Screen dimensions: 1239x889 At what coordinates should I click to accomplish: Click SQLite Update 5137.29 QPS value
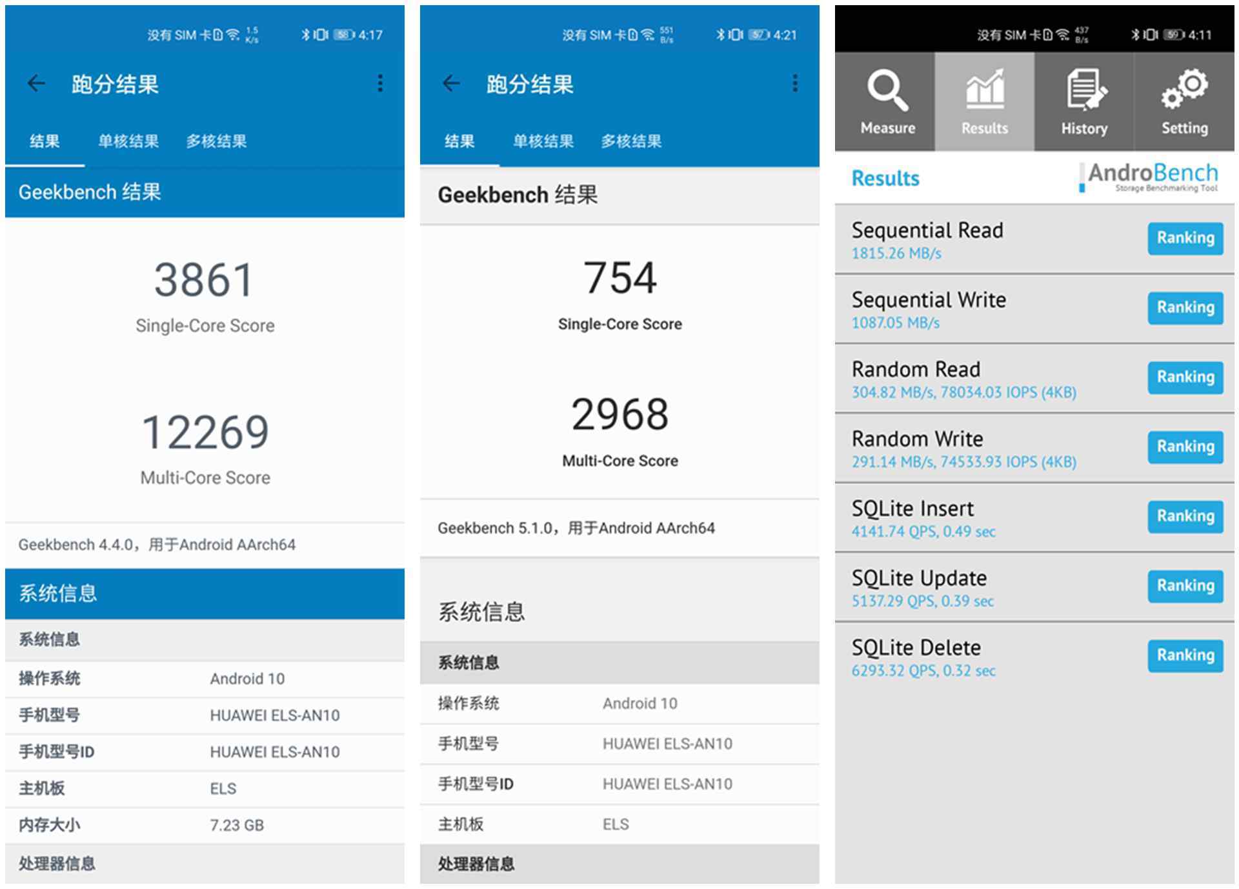click(923, 601)
